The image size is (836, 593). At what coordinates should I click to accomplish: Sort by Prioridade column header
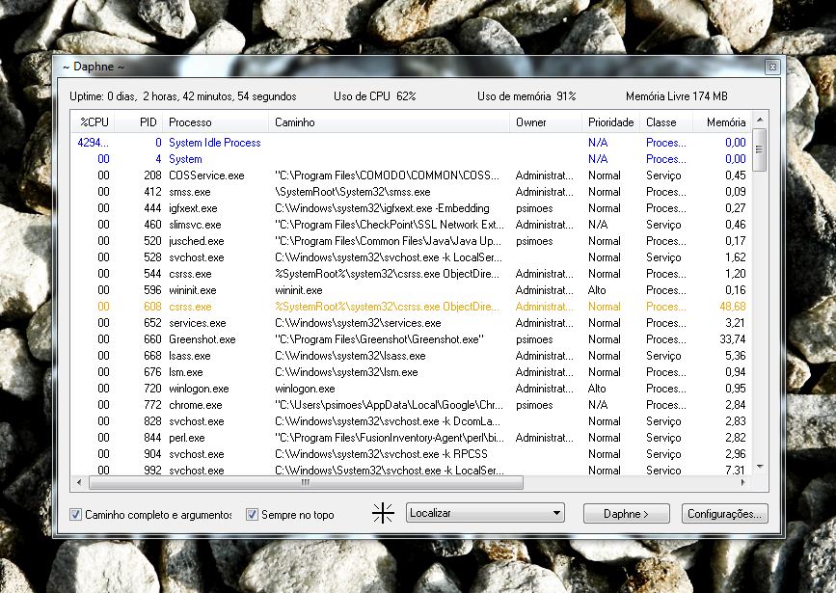(x=611, y=122)
